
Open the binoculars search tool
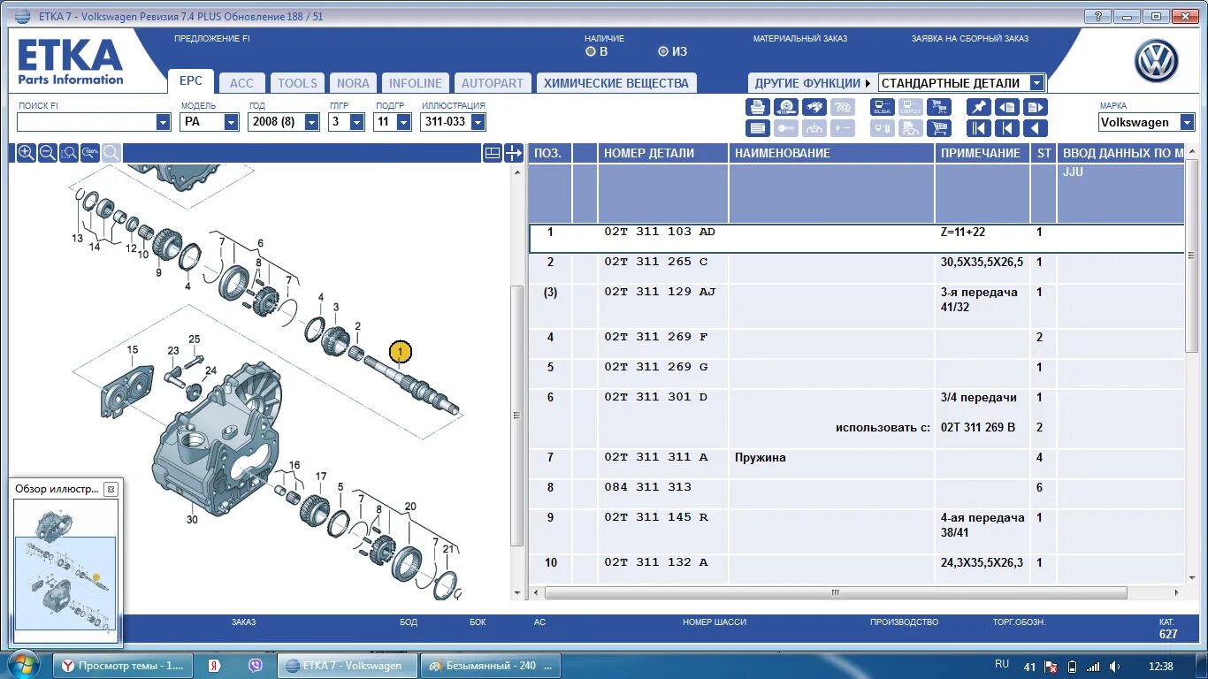point(814,107)
